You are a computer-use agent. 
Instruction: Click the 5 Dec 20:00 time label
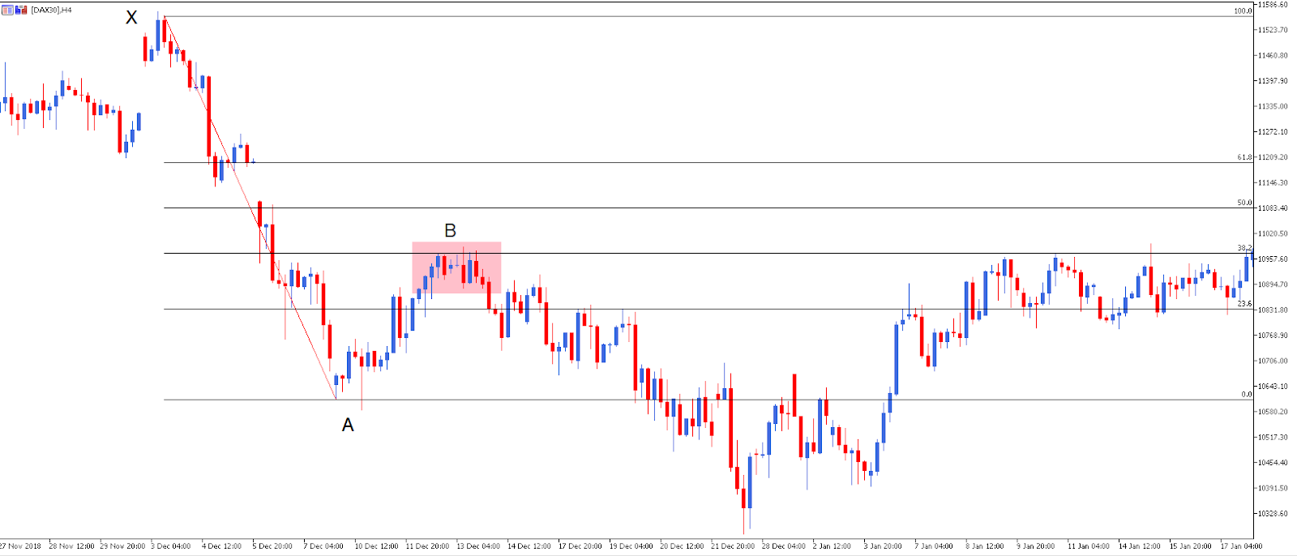(x=273, y=546)
